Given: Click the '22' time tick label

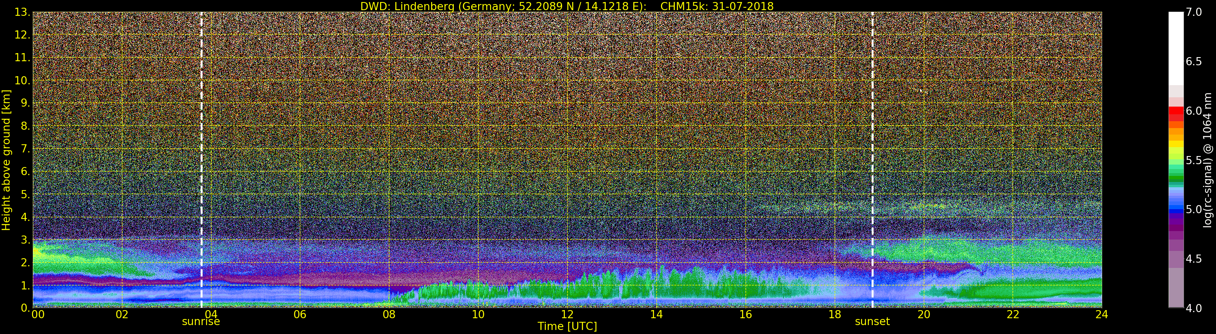Looking at the screenshot, I should 1013,314.
